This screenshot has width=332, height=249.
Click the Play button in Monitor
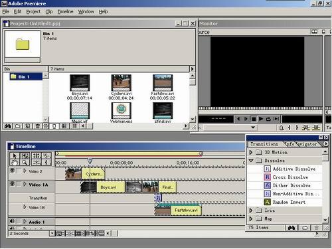pos(261,119)
